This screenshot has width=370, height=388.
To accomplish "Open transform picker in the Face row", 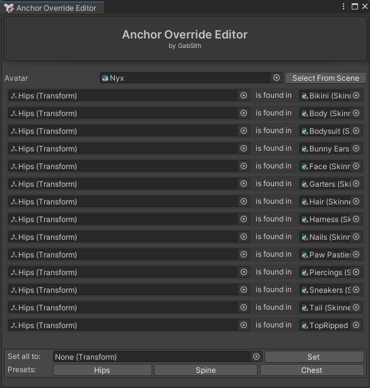I will 244,166.
